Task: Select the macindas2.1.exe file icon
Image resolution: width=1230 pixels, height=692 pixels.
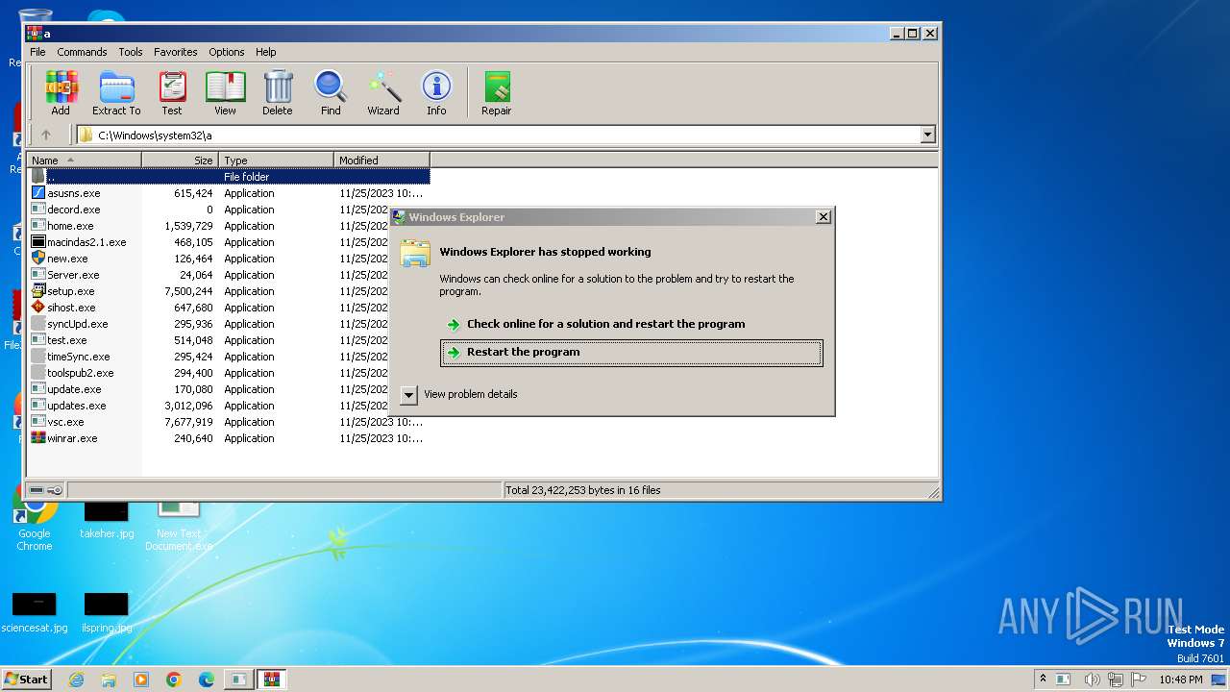Action: click(x=38, y=242)
